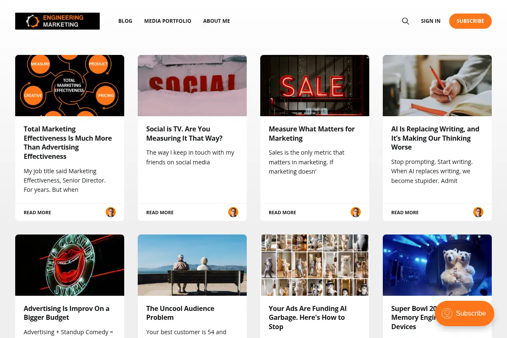Image resolution: width=507 pixels, height=338 pixels.
Task: Click excerpt 'My job title said Marketing Effectiveness'
Action: click(65, 180)
